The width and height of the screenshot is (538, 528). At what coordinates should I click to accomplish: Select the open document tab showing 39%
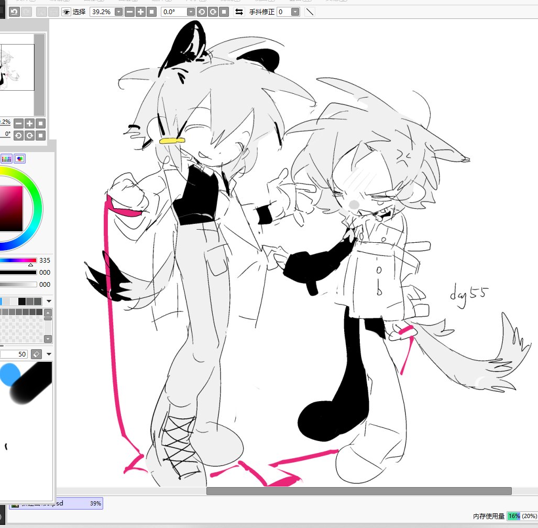tap(56, 503)
